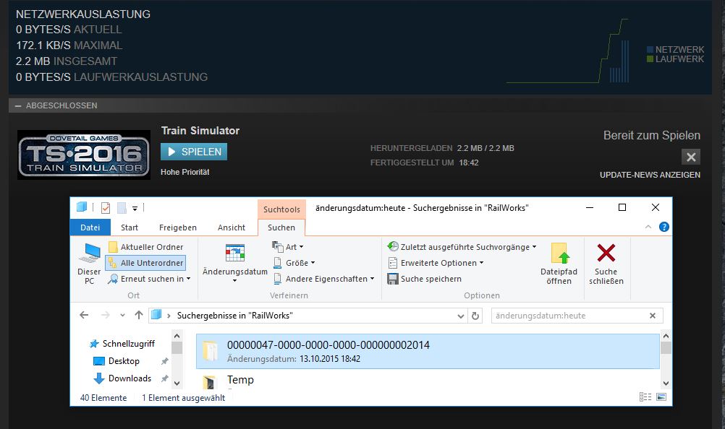Screen dimensions: 725x429
Task: Switch to large icons view in status bar
Action: tap(661, 397)
